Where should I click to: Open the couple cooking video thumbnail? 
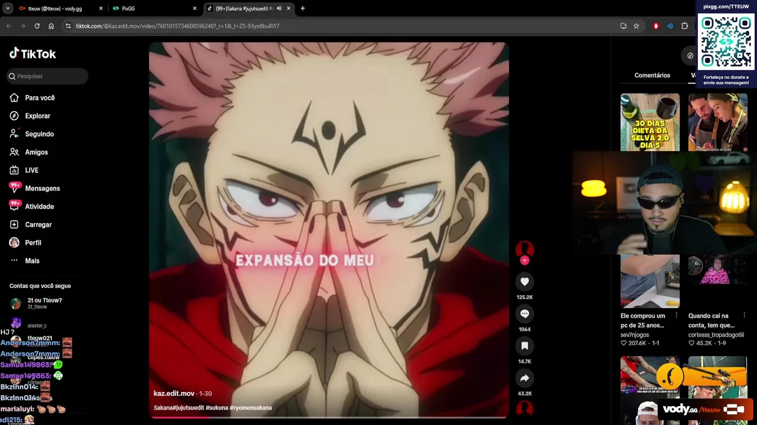[717, 122]
